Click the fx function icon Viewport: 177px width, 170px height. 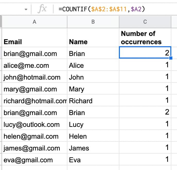click(x=42, y=9)
